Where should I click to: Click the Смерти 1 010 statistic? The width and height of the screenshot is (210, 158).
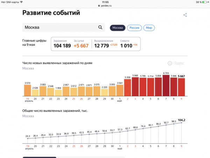128,44
